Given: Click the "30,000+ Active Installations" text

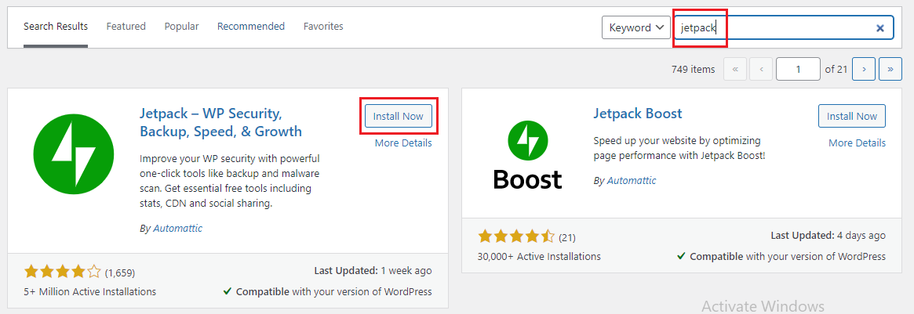Looking at the screenshot, I should 539,256.
